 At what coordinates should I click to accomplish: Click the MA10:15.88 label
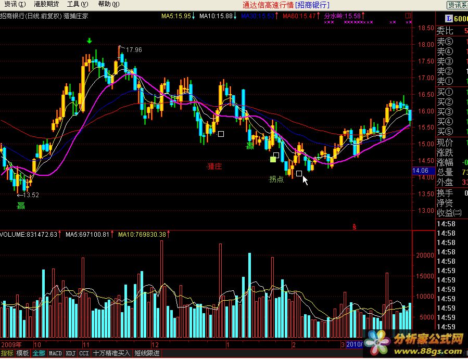(x=216, y=16)
